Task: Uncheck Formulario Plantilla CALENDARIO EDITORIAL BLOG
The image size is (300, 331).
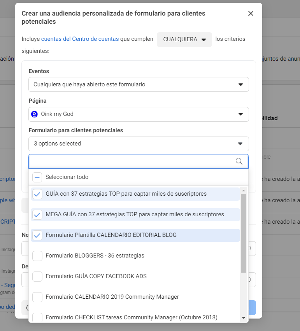Action: point(37,235)
